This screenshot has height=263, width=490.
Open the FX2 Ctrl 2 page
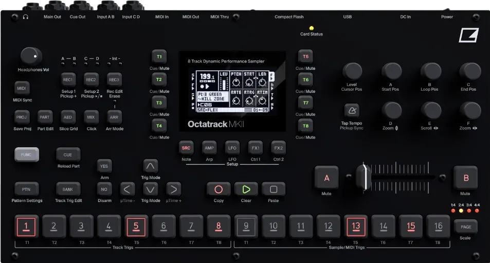coord(279,148)
